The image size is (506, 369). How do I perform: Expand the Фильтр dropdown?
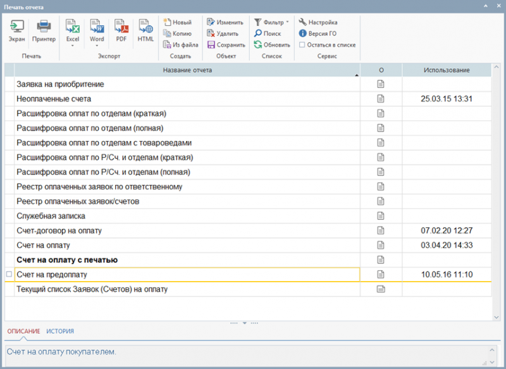click(287, 22)
